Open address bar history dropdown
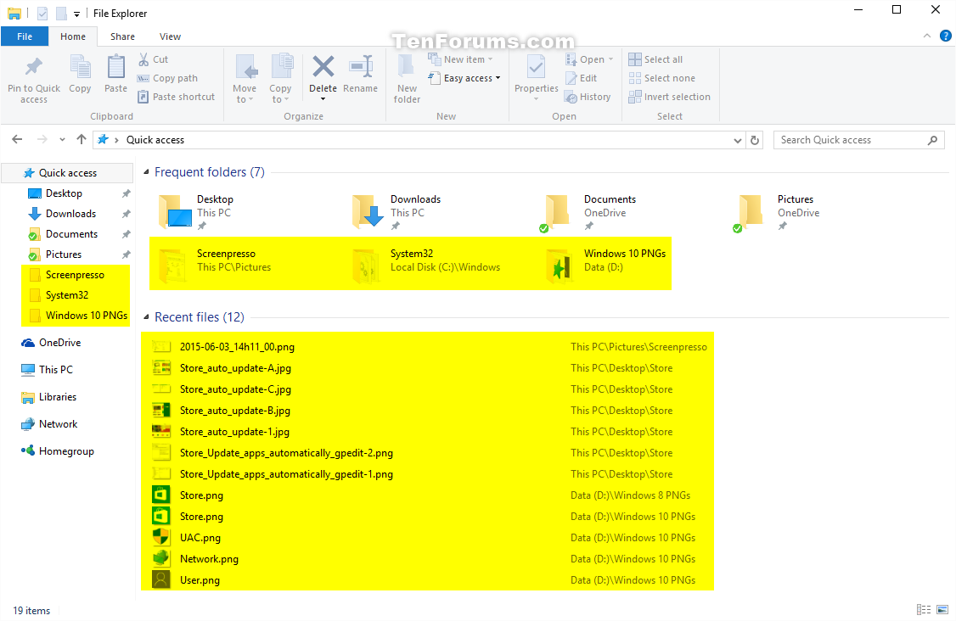The width and height of the screenshot is (956, 621). click(738, 140)
